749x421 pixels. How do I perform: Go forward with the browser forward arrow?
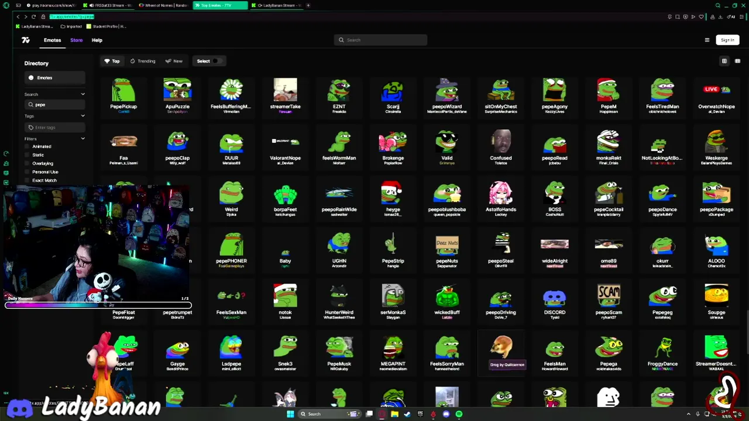25,16
